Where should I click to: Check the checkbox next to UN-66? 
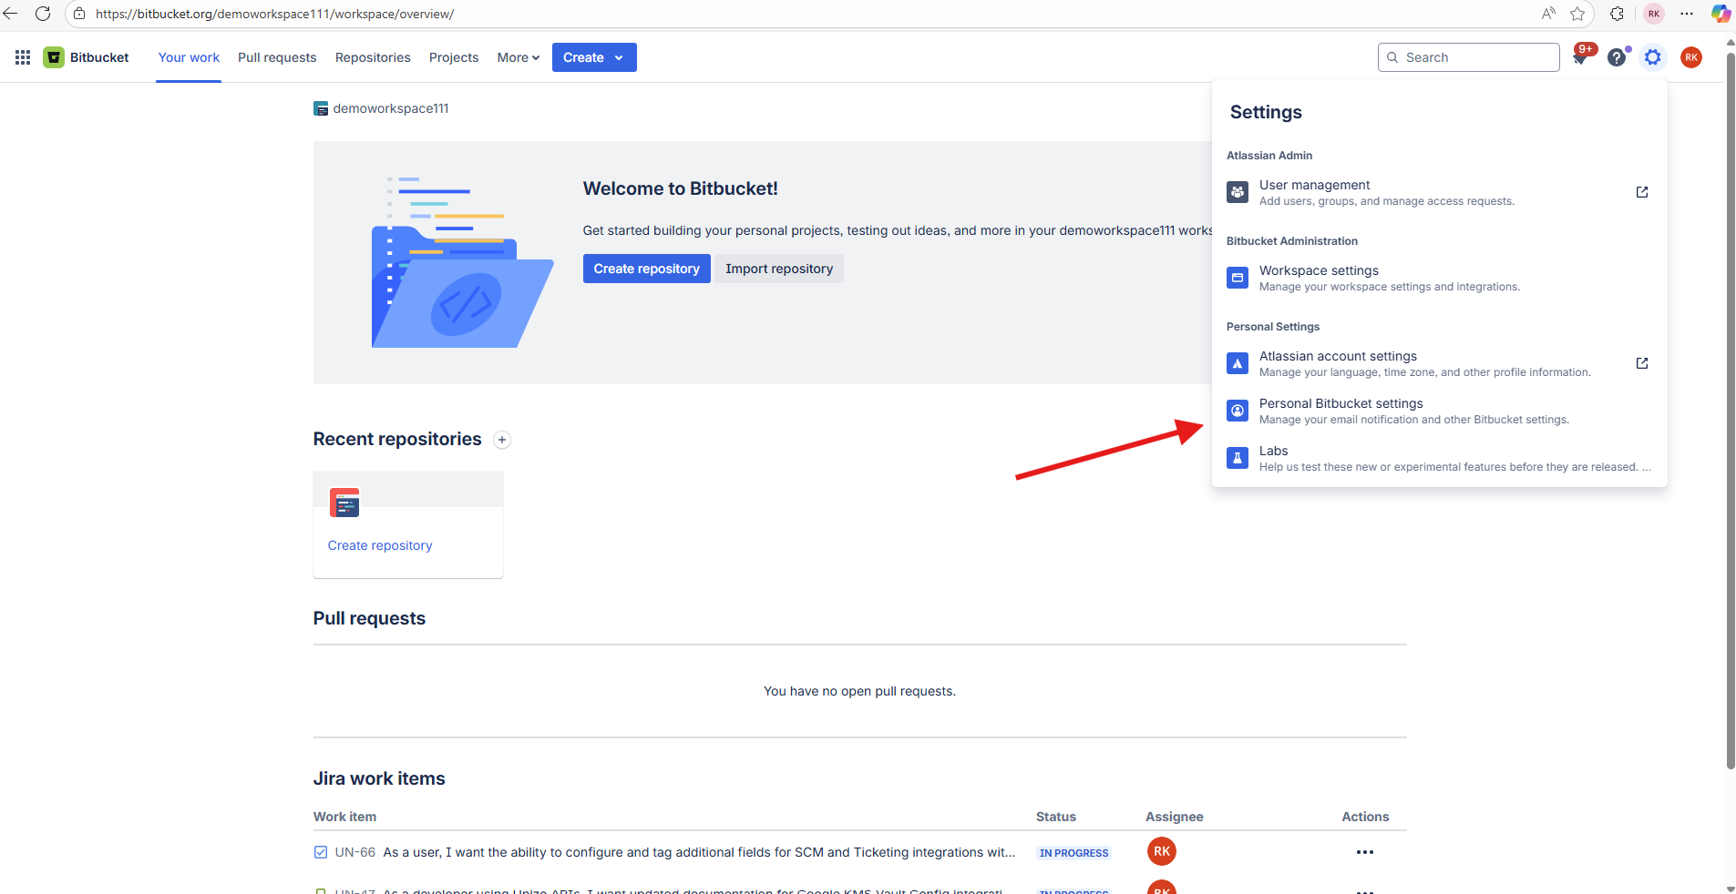coord(321,852)
